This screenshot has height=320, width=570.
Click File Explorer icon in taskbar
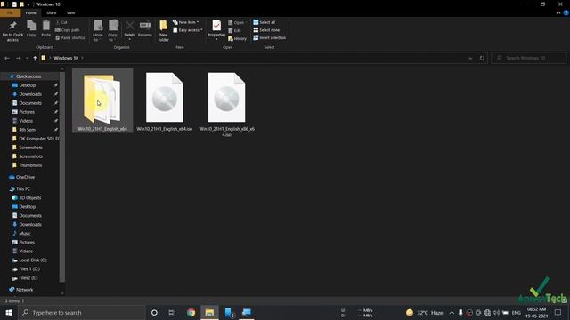[x=209, y=312]
